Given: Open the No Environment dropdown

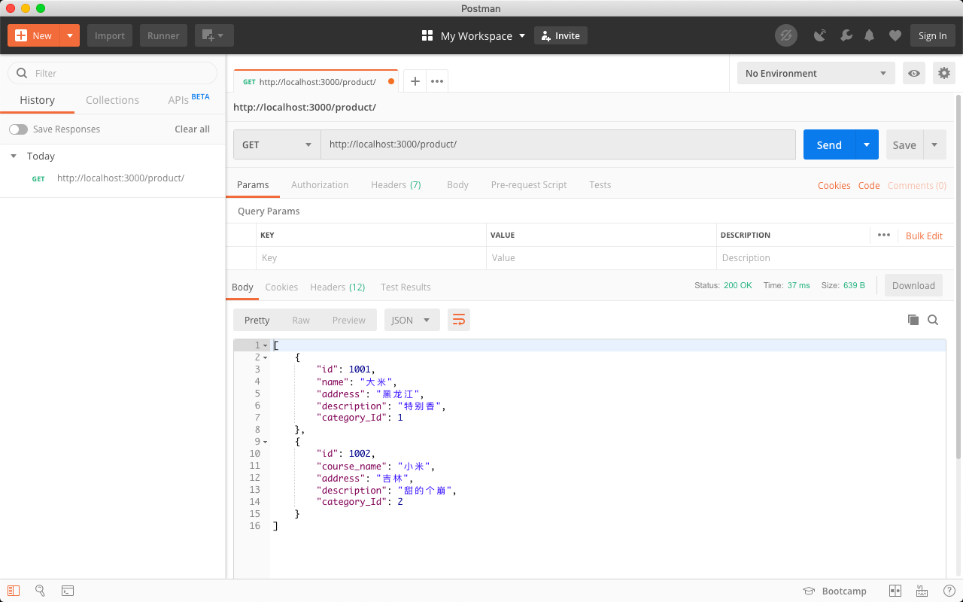Looking at the screenshot, I should (816, 73).
